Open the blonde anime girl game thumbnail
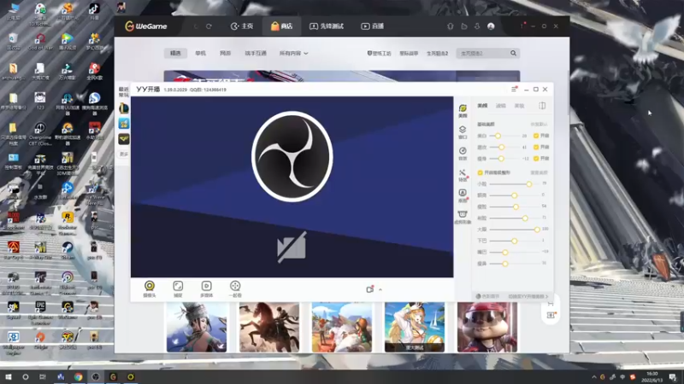 [x=415, y=327]
